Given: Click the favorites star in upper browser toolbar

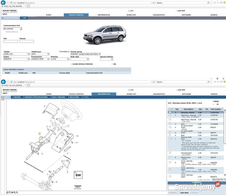Looking at the screenshot, I should pyautogui.click(x=218, y=3).
